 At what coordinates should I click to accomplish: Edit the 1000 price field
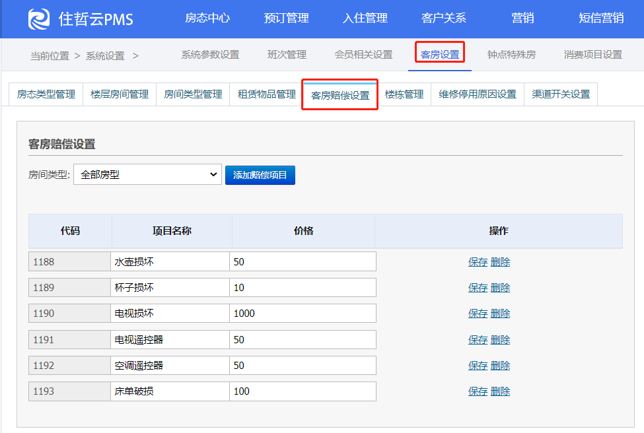[x=303, y=314]
